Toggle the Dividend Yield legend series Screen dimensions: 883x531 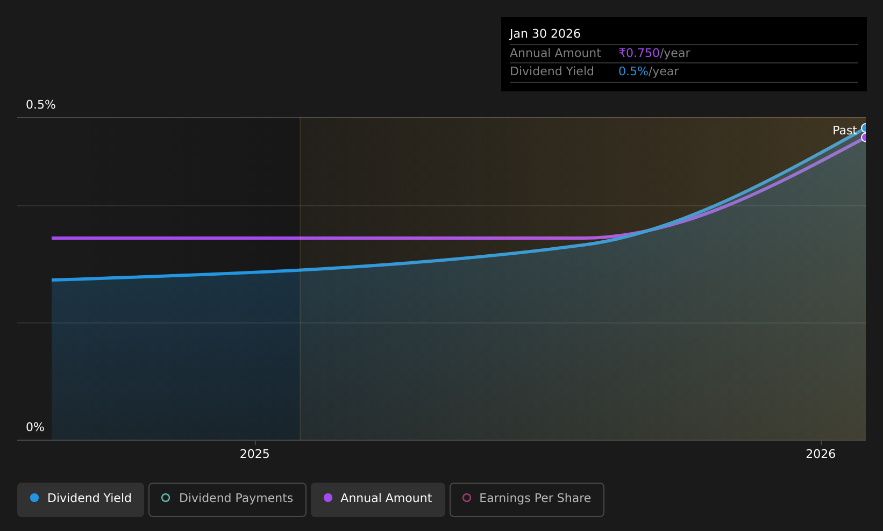pyautogui.click(x=81, y=499)
